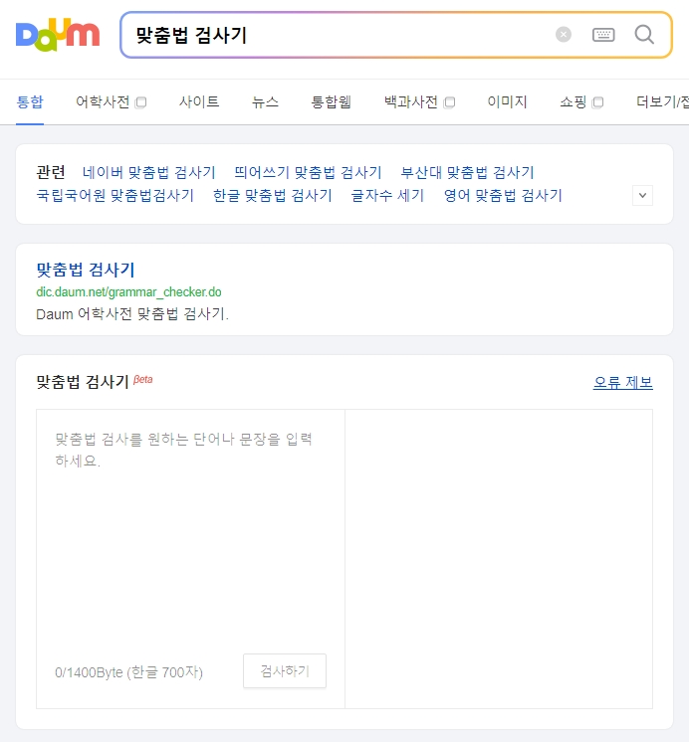Click the magnifier search icon

coord(644,35)
